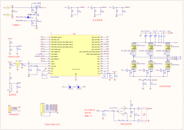Select capacitor C1 in BEMF_U filter
Viewport: 184px width, 130px height.
78,11
